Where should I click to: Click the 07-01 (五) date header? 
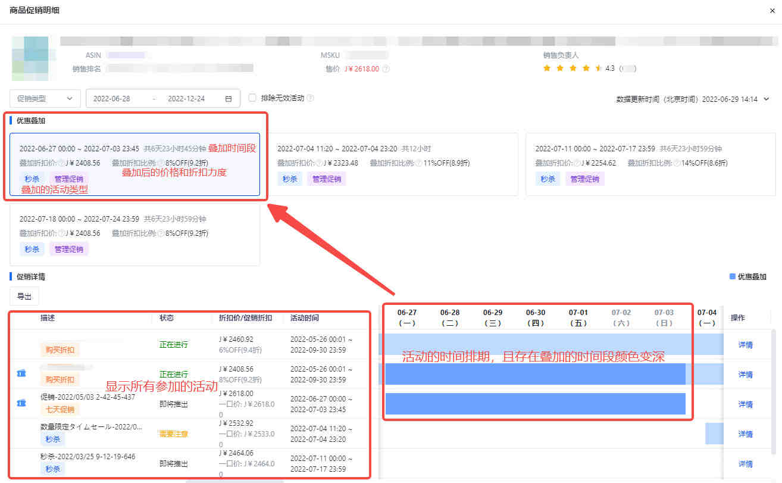coord(578,318)
